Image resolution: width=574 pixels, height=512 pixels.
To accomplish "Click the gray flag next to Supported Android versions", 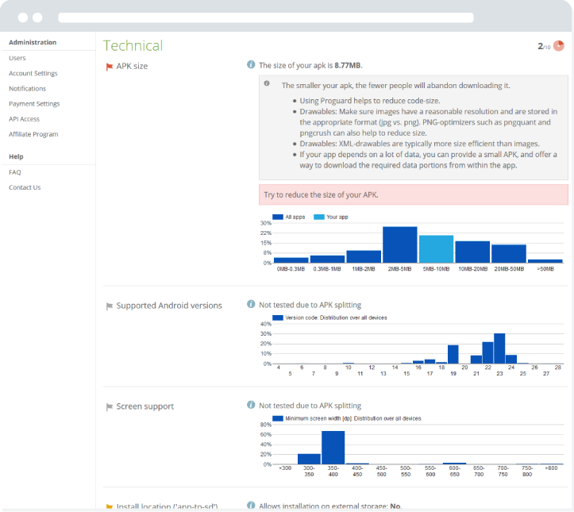I will tap(110, 306).
